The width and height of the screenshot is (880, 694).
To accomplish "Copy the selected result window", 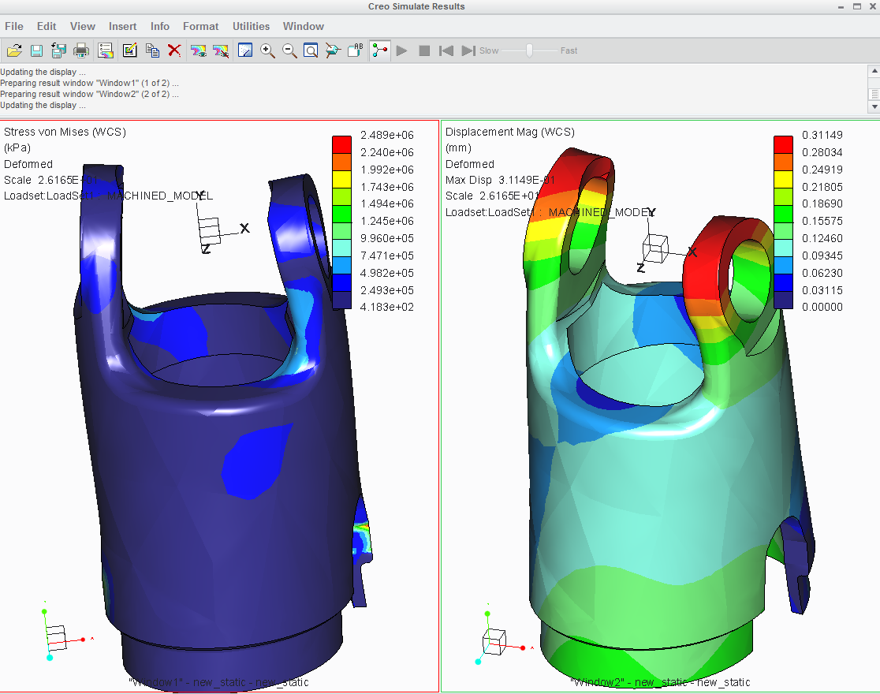I will tap(152, 50).
